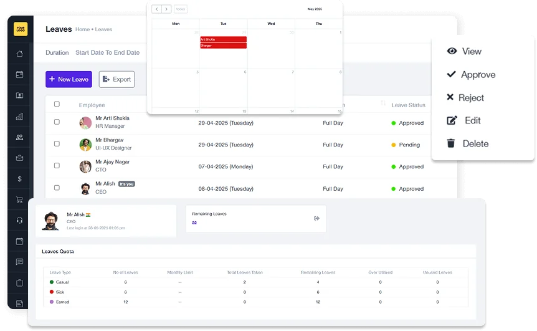The width and height of the screenshot is (537, 331).
Task: Choose Reject from the context menu
Action: [x=471, y=98]
